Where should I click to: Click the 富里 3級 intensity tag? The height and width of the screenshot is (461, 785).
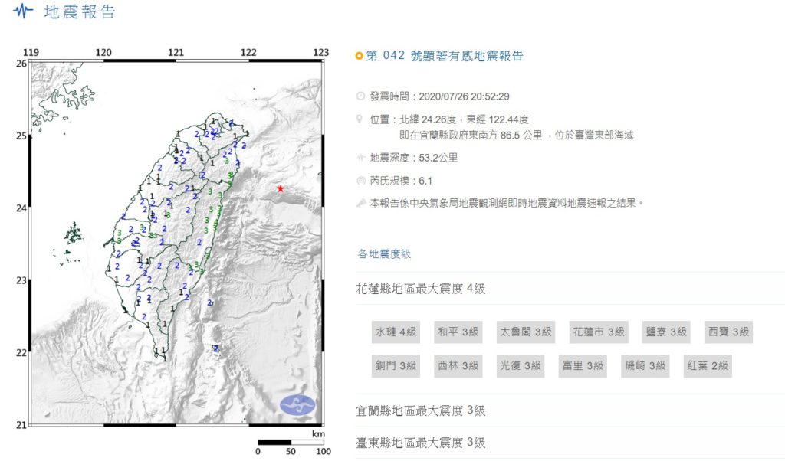[583, 366]
